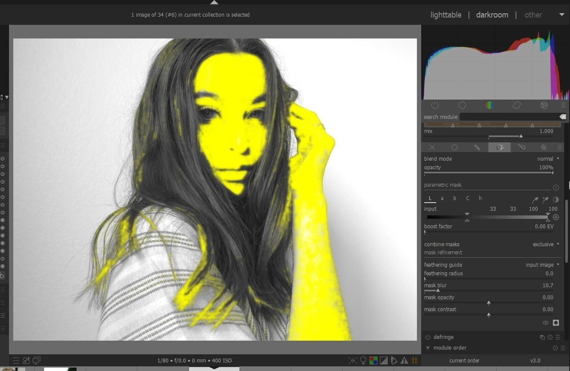Toggle focus peaking icon
This screenshot has height=371, width=570.
[352, 361]
